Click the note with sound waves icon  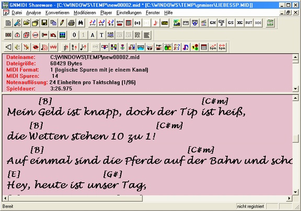click(44, 47)
